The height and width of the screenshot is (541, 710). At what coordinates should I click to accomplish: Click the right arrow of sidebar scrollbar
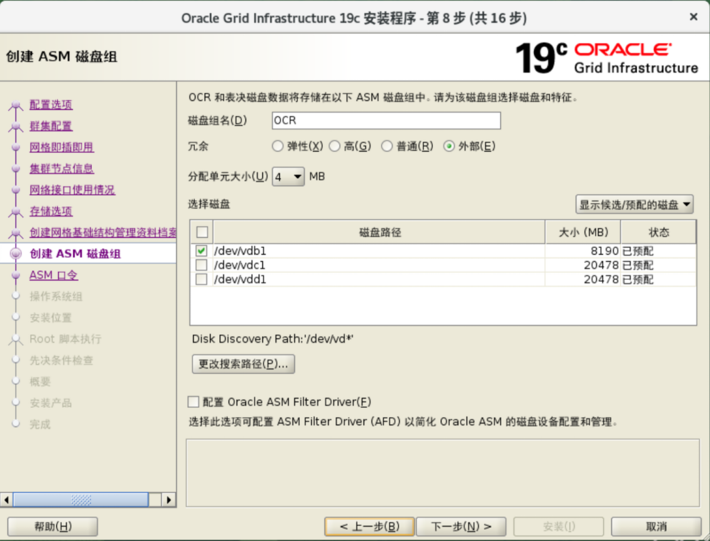pyautogui.click(x=169, y=500)
